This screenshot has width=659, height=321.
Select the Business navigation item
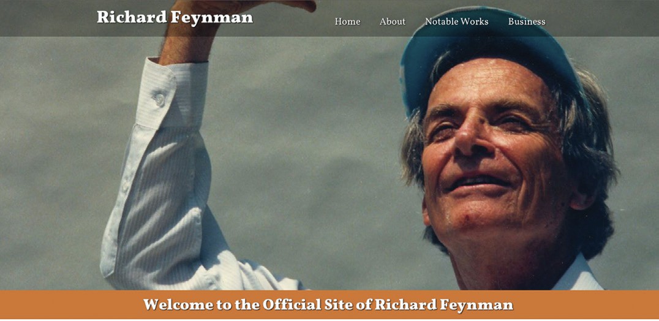click(527, 21)
